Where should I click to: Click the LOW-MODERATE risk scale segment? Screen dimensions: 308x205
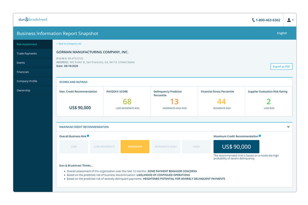104,147
